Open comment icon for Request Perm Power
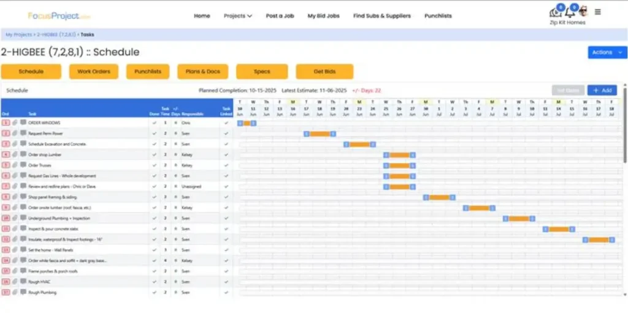Viewport: 628px width, 313px height. (23, 134)
